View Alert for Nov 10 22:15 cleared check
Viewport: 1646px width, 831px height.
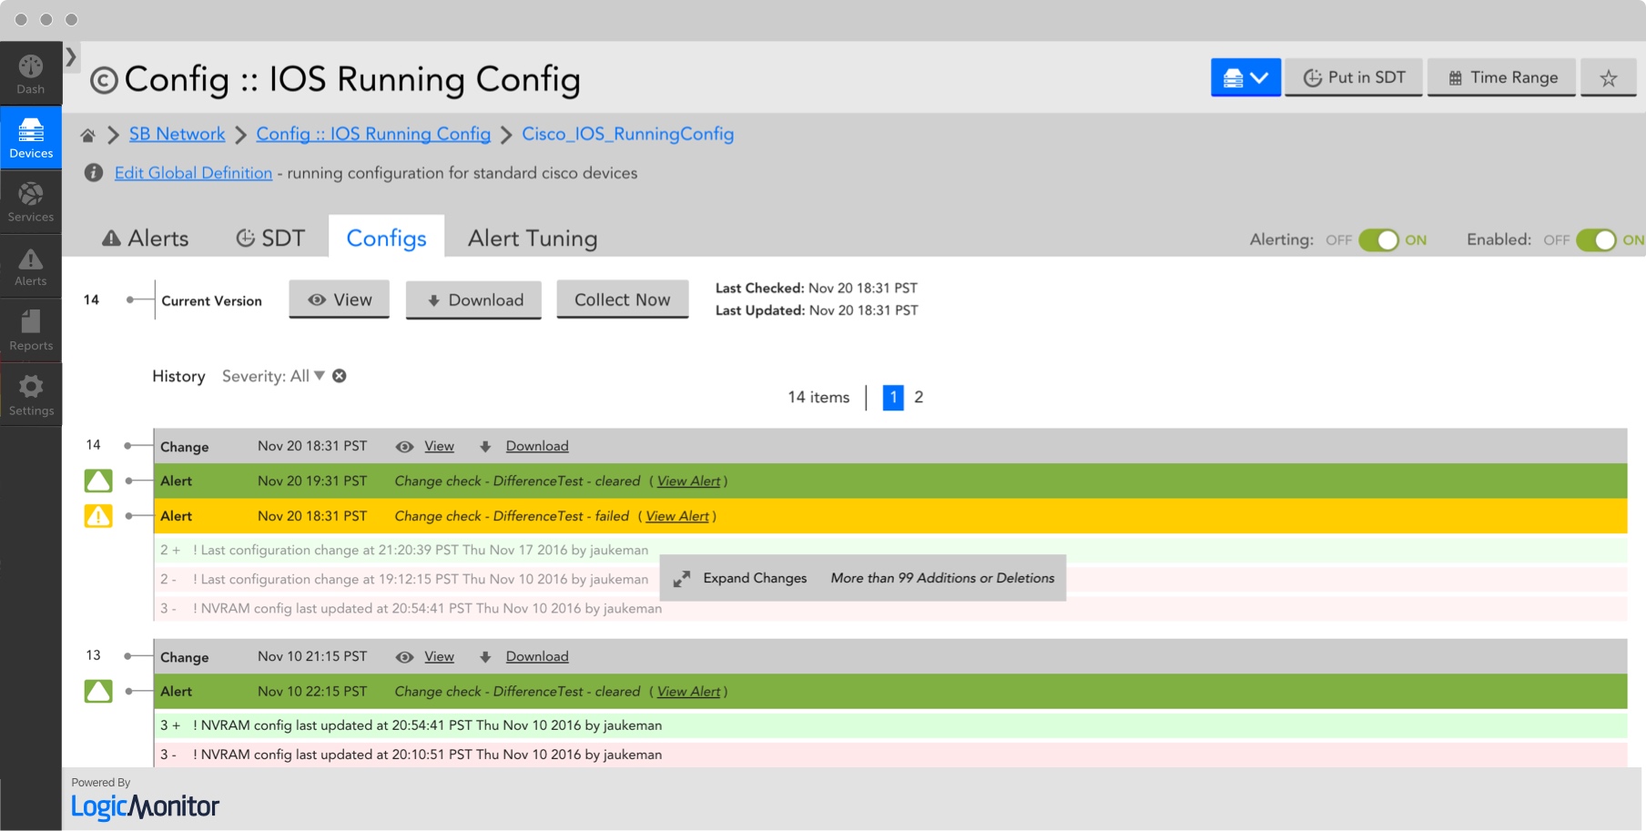coord(688,692)
